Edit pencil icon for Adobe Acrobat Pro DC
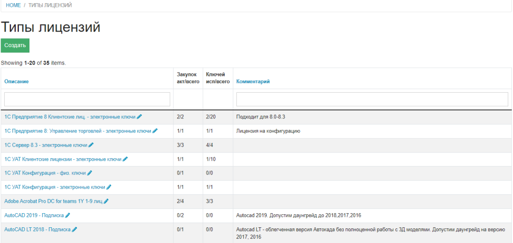 point(106,201)
